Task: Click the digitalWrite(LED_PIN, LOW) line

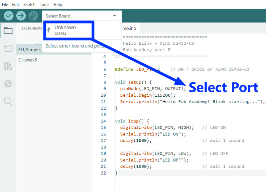Action: click(x=156, y=154)
